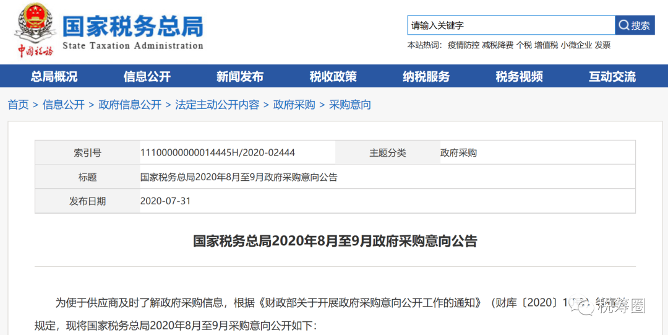668x335 pixels.
Task: Click the 国家税务总局 site title text
Action: click(133, 25)
